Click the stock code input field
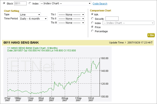The height and width of the screenshot is (104, 157). [20, 3]
